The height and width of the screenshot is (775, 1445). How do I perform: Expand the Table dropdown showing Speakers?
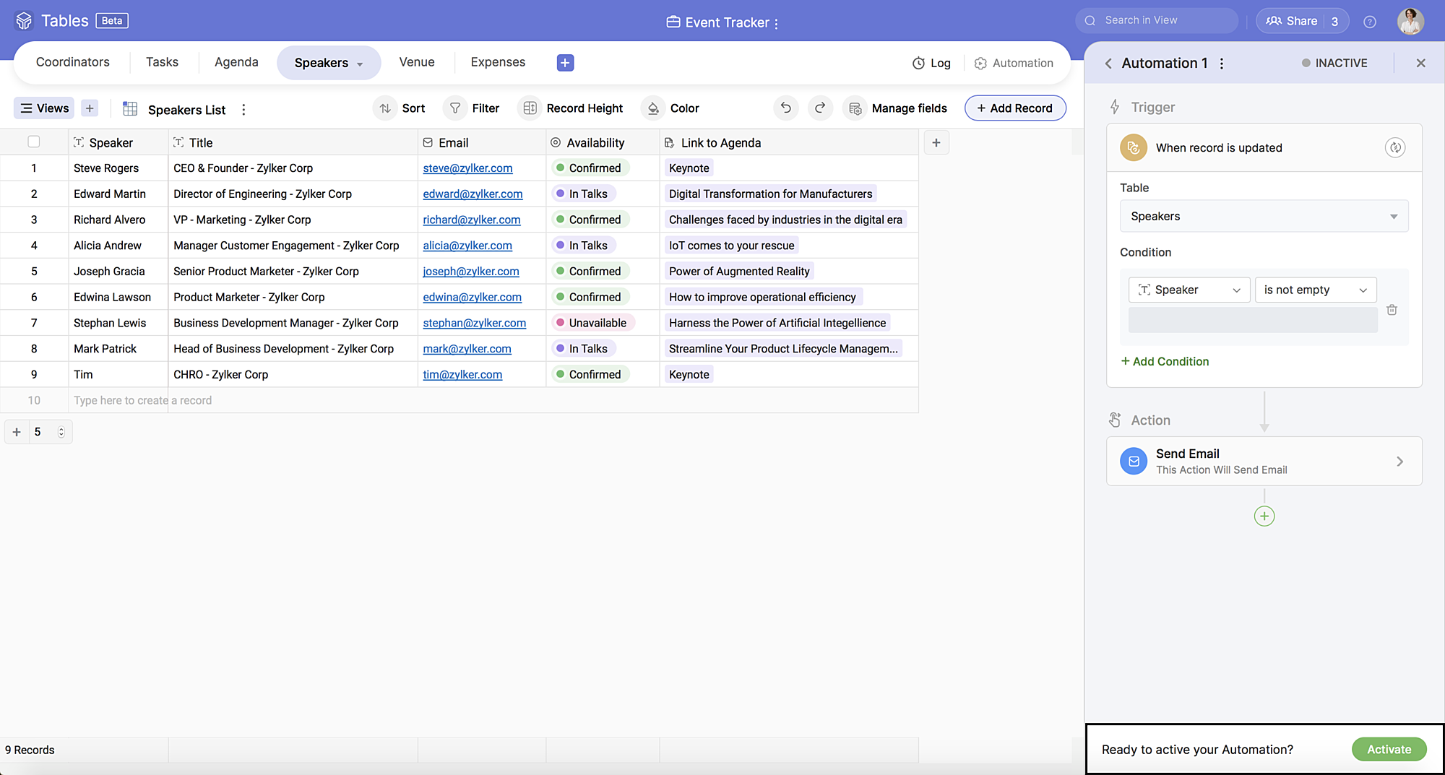pos(1264,217)
